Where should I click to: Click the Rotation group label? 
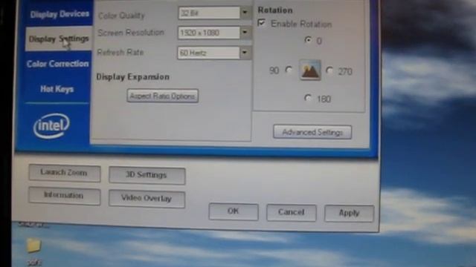pyautogui.click(x=275, y=10)
